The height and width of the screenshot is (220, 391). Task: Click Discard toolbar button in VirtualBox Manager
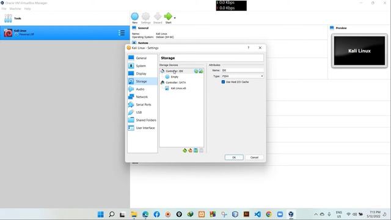point(158,18)
